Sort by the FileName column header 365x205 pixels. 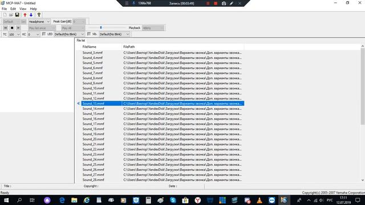102,47
